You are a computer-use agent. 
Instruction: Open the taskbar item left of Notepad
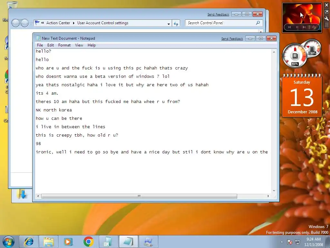click(x=108, y=242)
